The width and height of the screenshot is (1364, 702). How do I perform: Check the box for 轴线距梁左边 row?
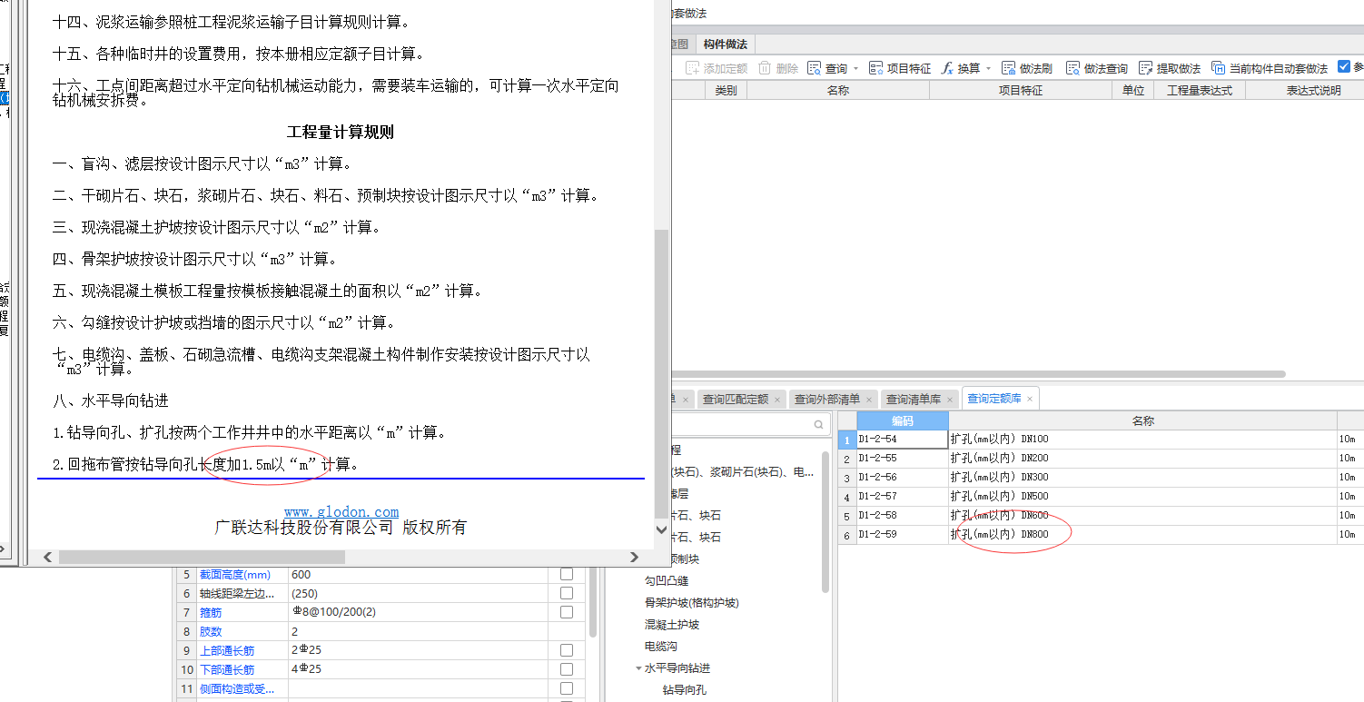567,593
